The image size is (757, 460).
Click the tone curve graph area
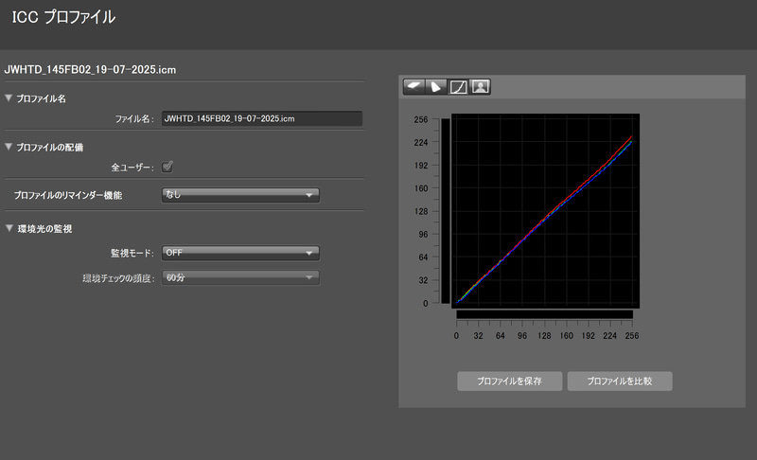[546, 211]
